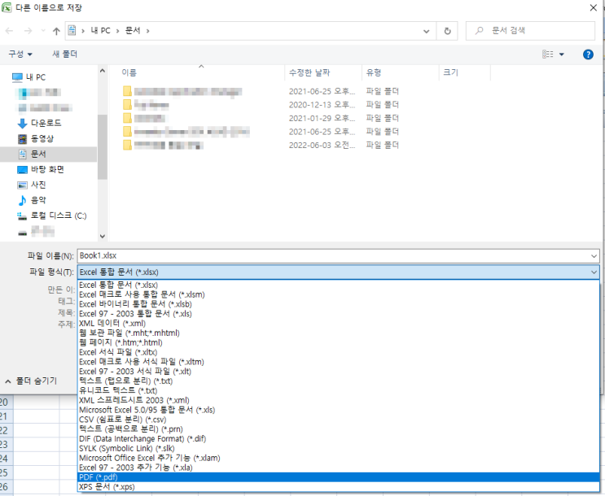
Task: Choose Excel 바이너리 통합 문서 (*.xlsb)
Action: 339,304
